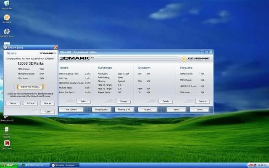Click the Submit Your Results button

point(31,87)
